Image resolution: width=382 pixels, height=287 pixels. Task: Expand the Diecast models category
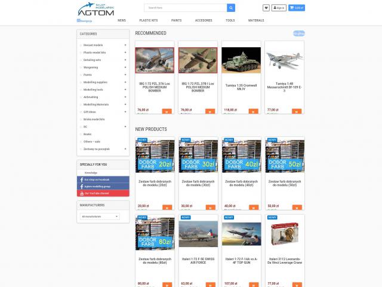[125, 45]
